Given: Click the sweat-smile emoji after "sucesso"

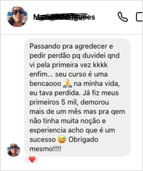Looking at the screenshot, I should [x=62, y=139].
